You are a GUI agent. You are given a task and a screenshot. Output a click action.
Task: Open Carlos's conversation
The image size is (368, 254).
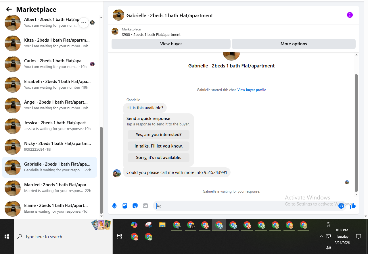coord(49,64)
